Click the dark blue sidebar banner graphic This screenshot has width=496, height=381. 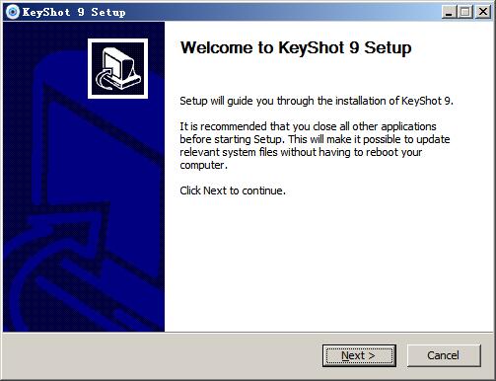pyautogui.click(x=84, y=177)
